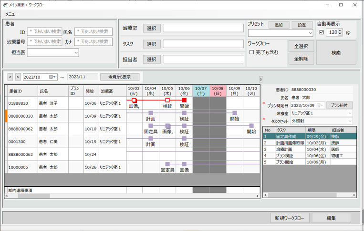Click the 治療番号 search field

click(44, 42)
